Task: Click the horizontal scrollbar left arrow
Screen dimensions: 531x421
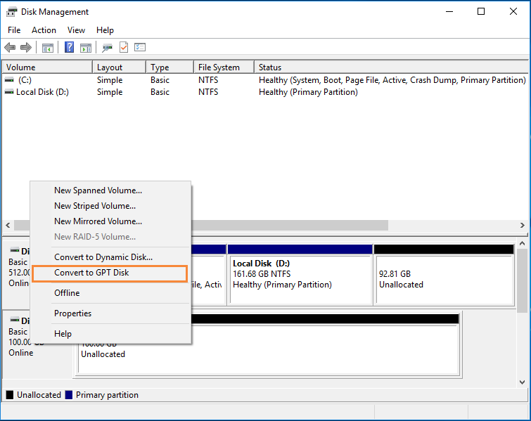Action: tap(8, 225)
